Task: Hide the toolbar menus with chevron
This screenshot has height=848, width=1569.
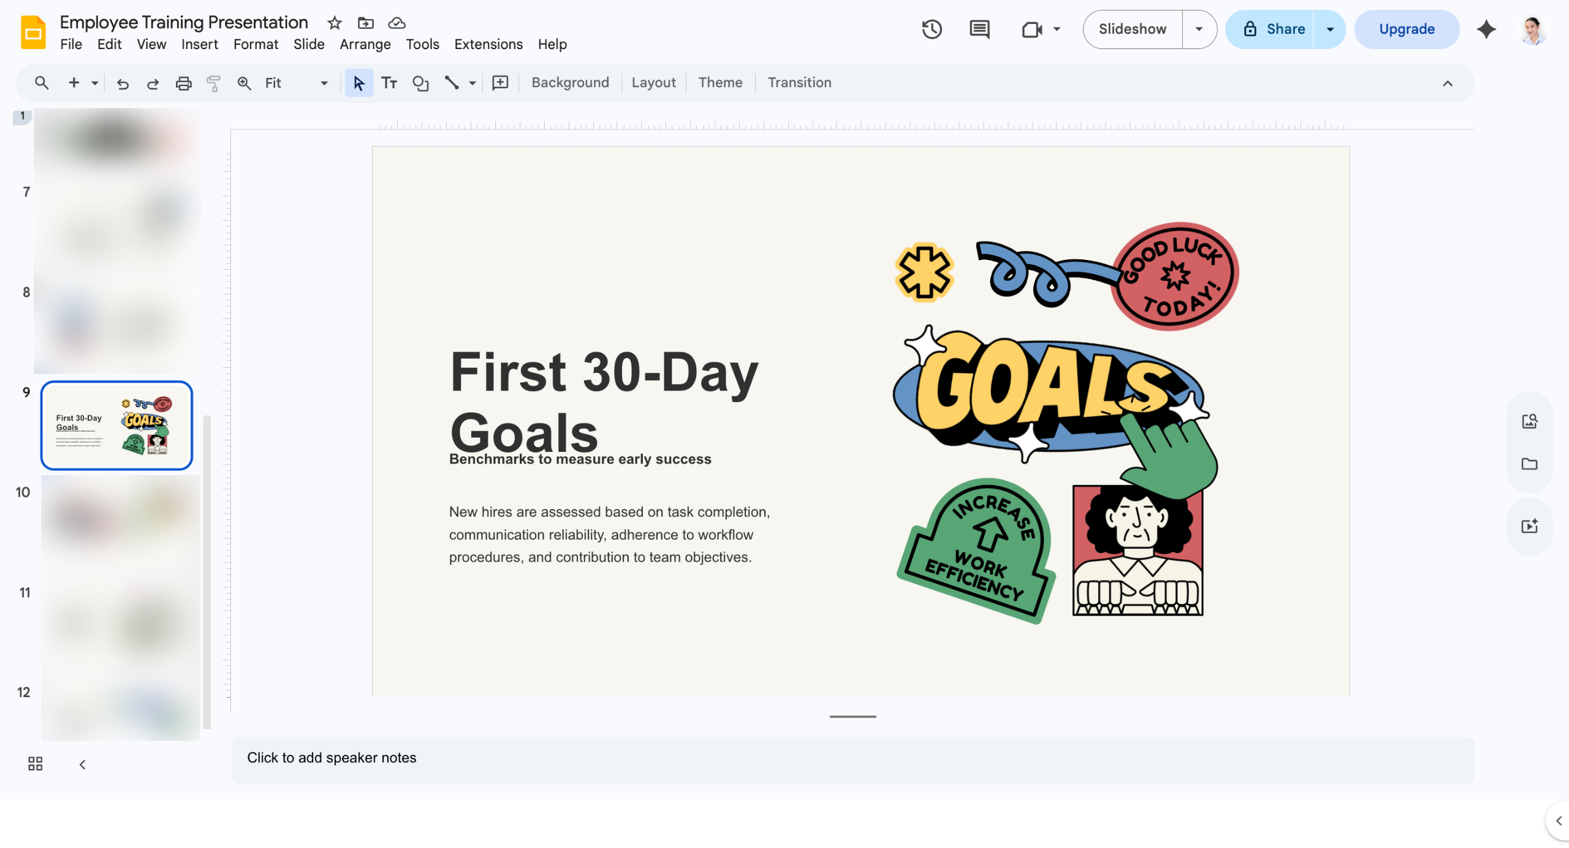Action: (x=1448, y=83)
